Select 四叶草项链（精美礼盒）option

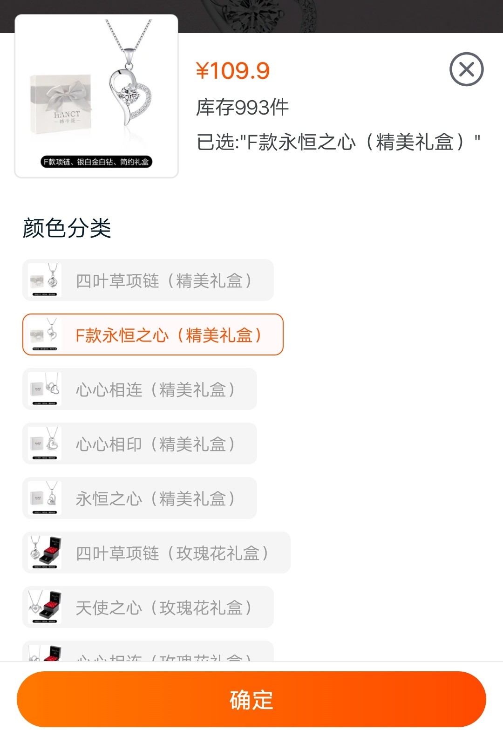click(x=148, y=280)
